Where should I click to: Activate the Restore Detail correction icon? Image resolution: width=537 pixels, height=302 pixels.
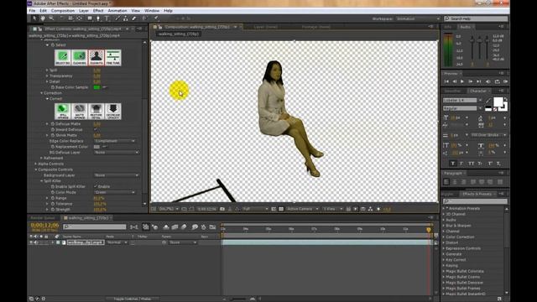point(96,112)
